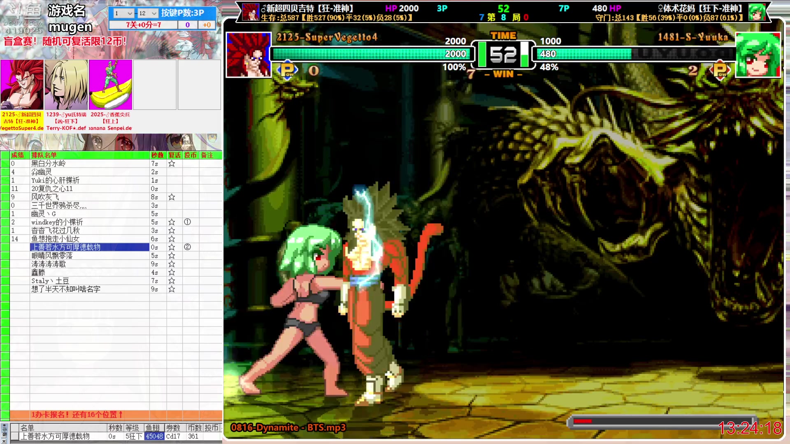Click the fourth empty character slot
The image size is (790, 444).
coord(155,85)
